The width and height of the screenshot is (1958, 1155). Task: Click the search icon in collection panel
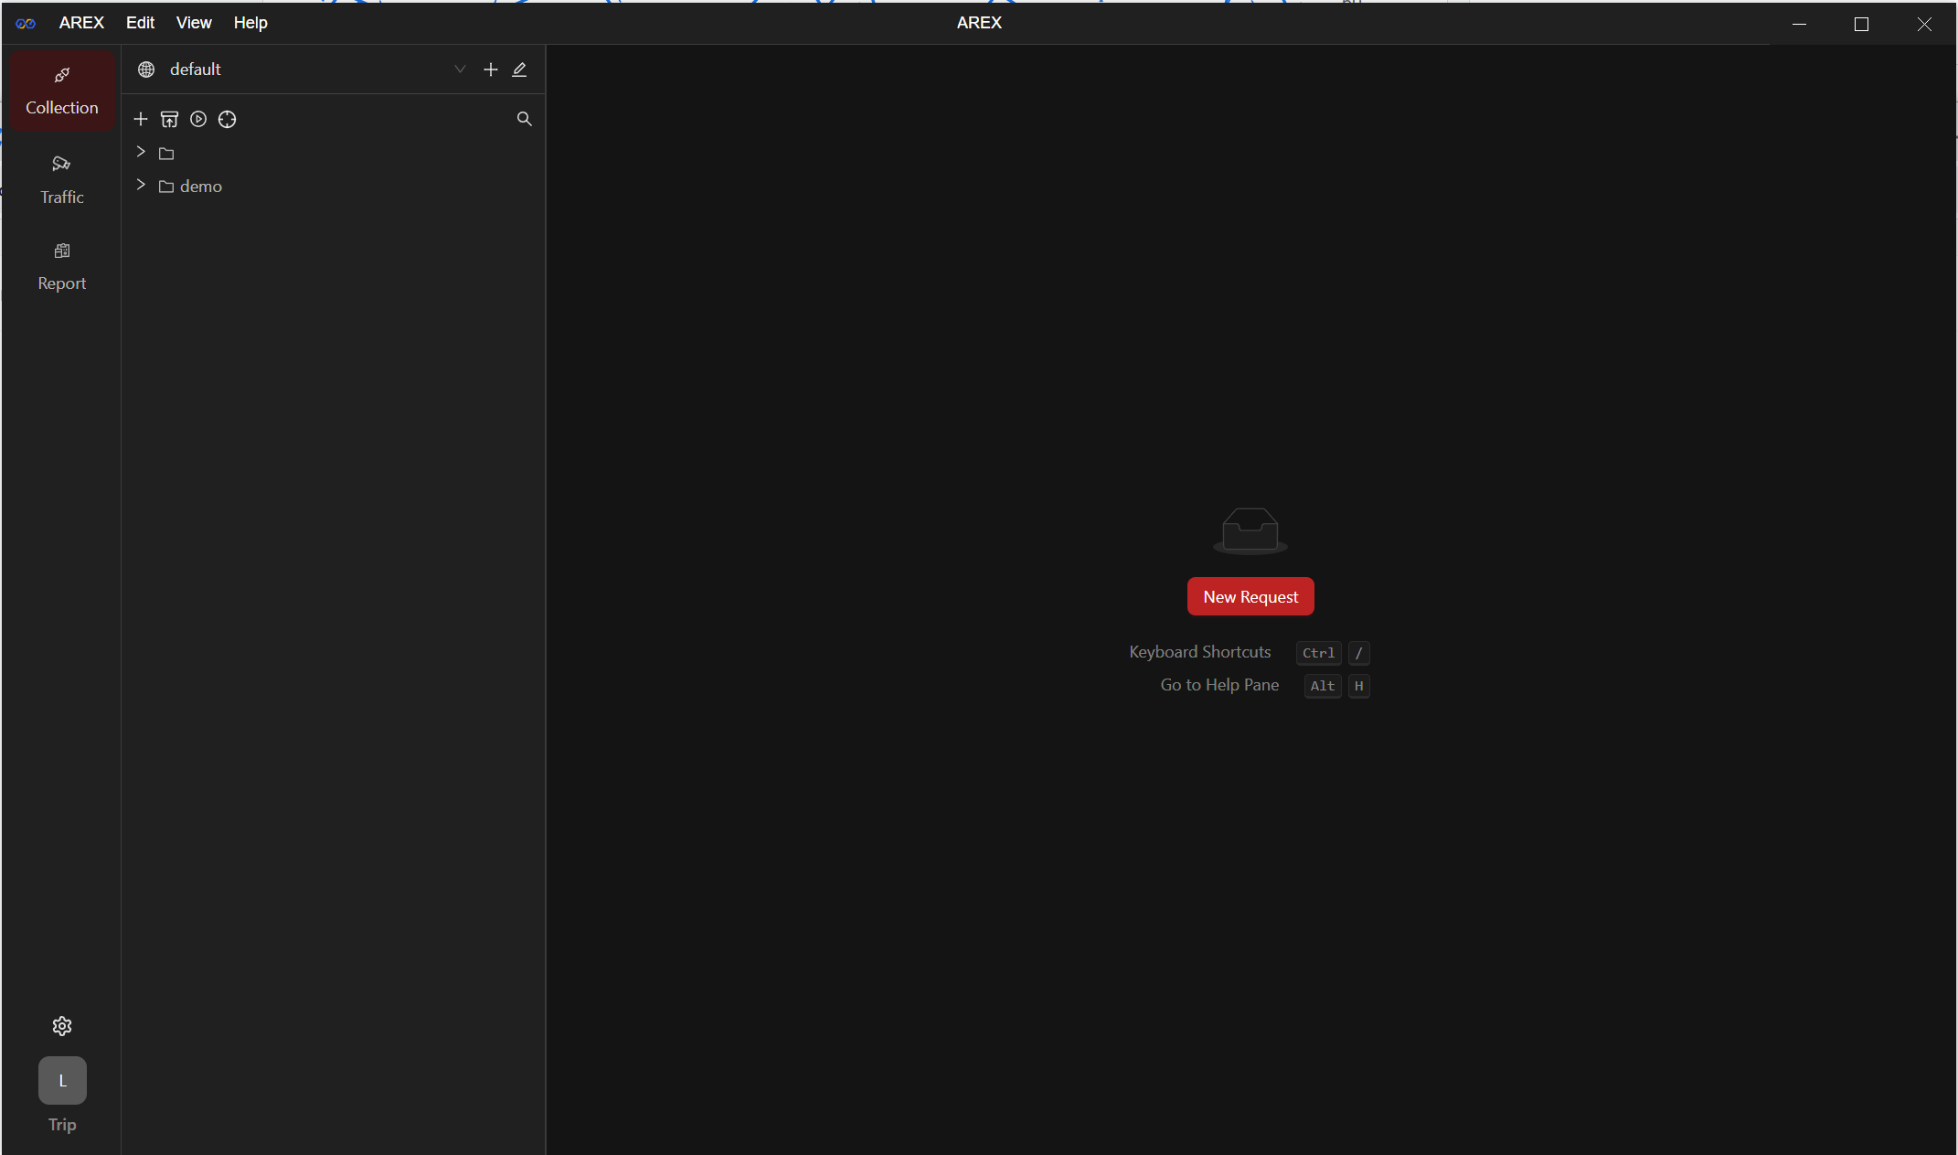click(x=524, y=120)
